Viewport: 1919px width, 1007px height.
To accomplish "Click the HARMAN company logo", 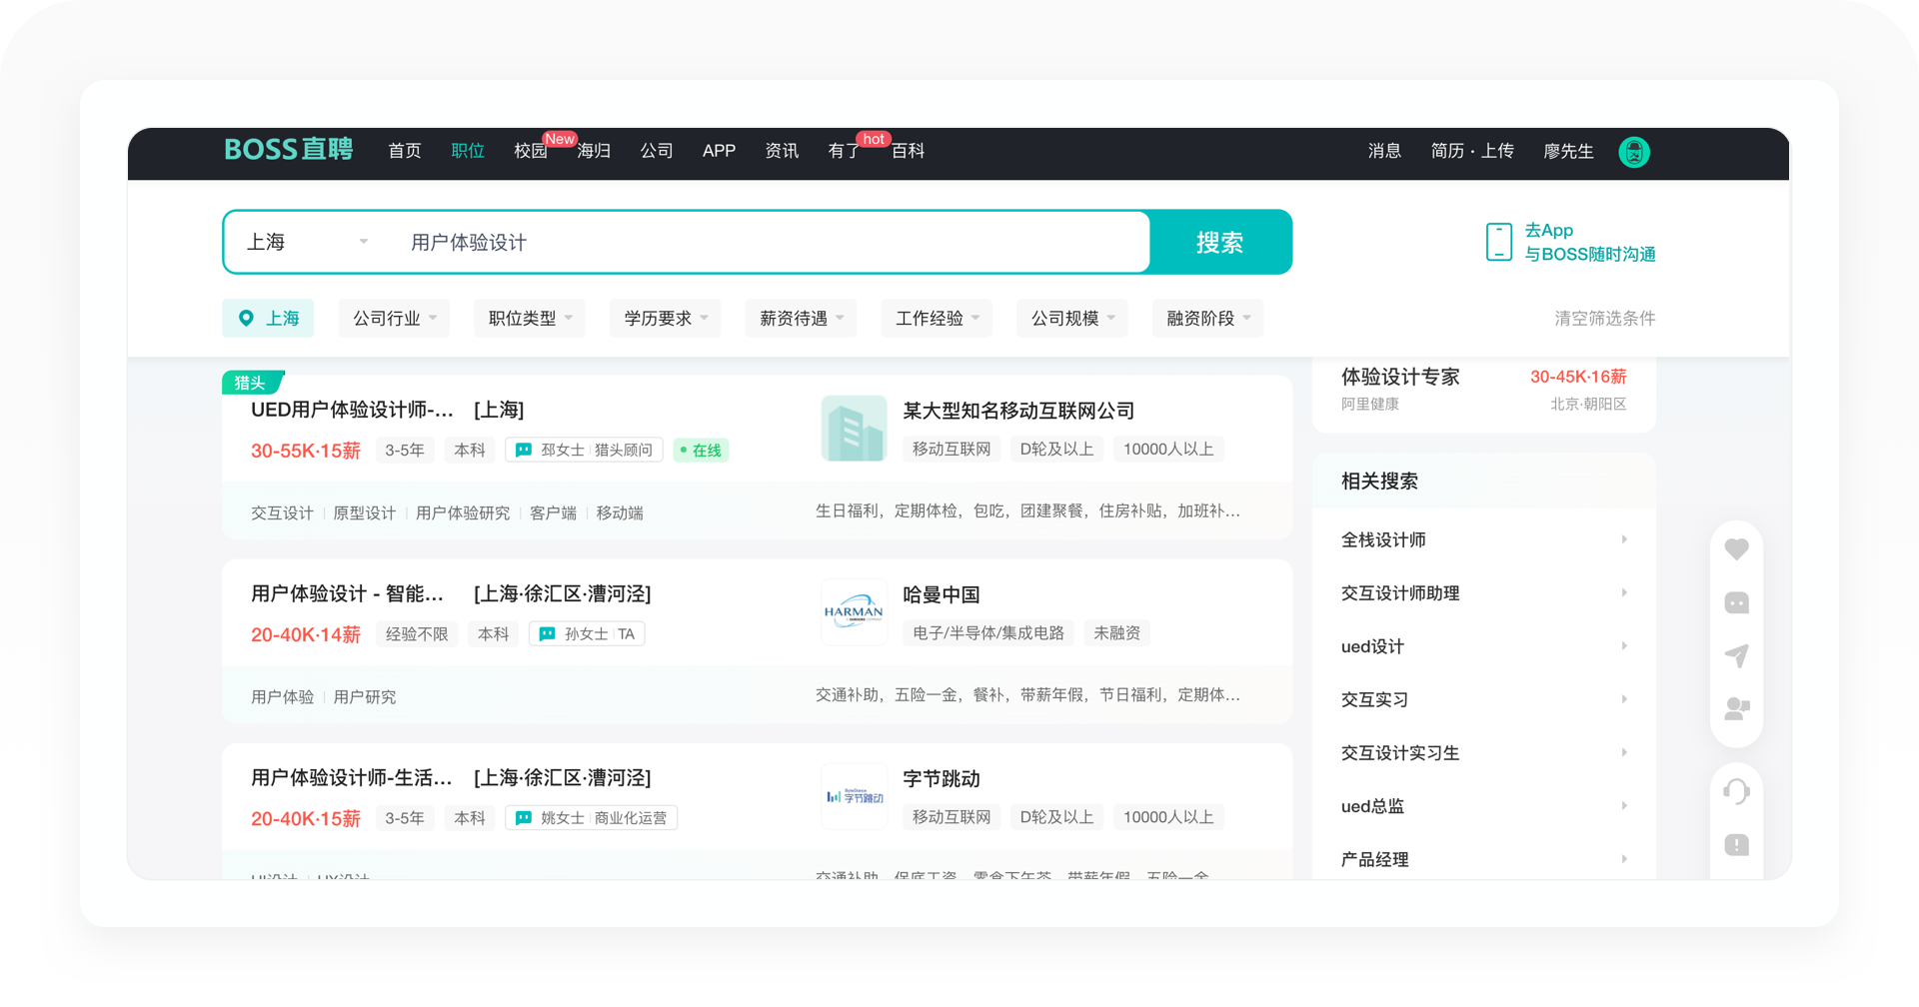I will coord(854,612).
